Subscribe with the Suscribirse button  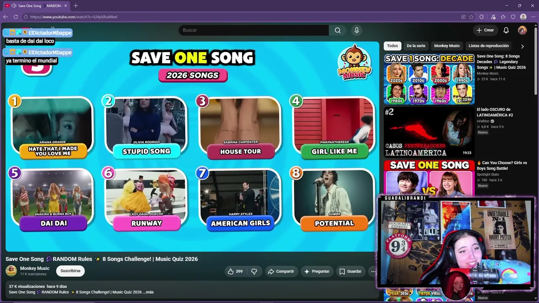[70, 271]
